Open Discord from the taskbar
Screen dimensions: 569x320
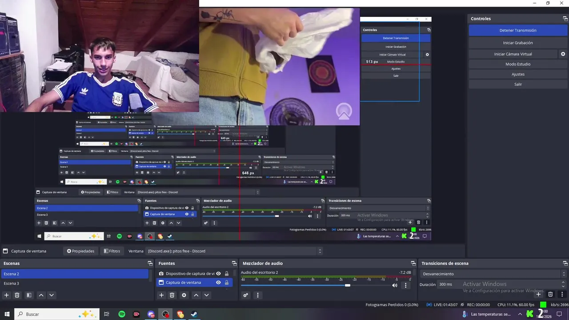151,314
